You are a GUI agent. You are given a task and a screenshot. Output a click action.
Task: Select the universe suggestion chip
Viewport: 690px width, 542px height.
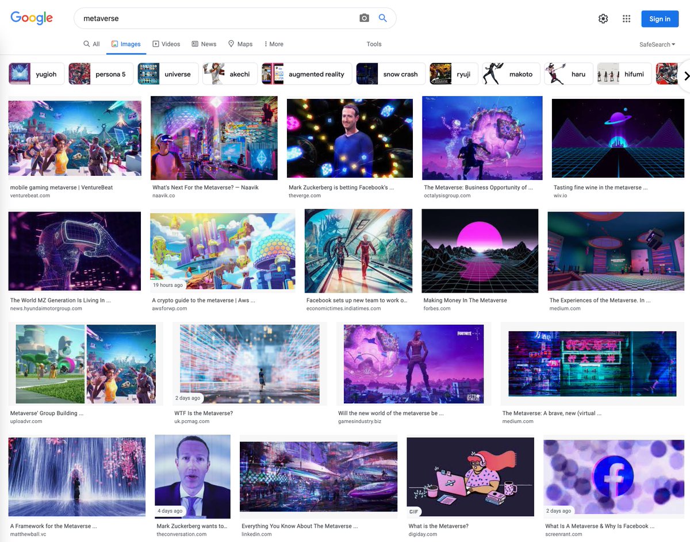point(168,74)
